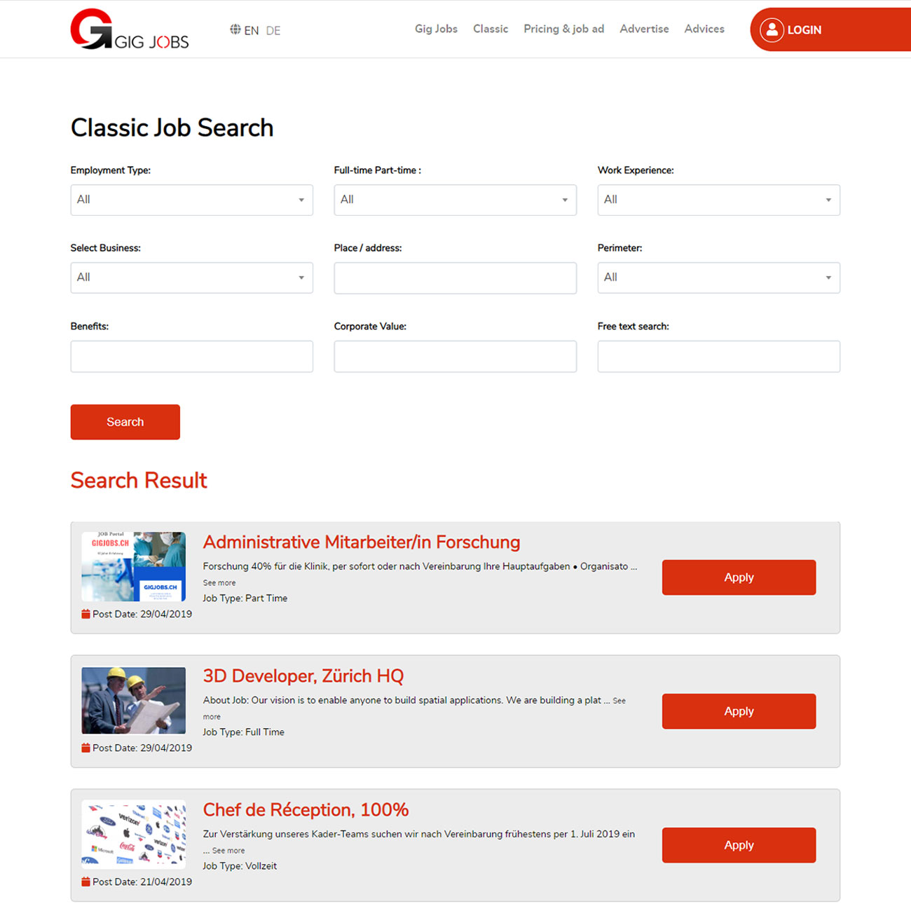The image size is (911, 911).
Task: Click calendar icon beside Administrative job post date
Action: pyautogui.click(x=85, y=614)
